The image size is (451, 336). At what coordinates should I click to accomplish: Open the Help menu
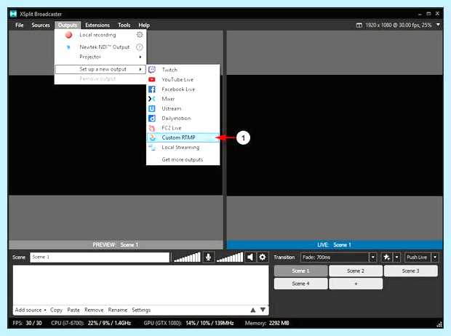pos(144,25)
